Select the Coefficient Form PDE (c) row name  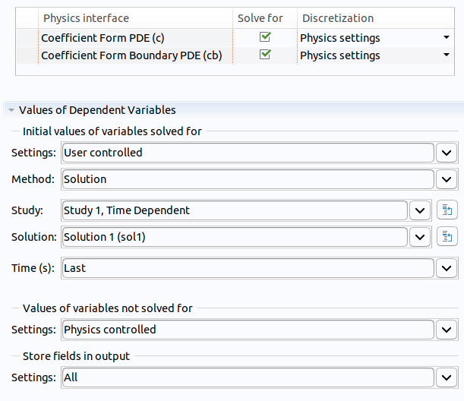tap(93, 38)
